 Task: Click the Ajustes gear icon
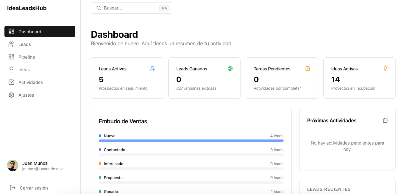pos(11,95)
